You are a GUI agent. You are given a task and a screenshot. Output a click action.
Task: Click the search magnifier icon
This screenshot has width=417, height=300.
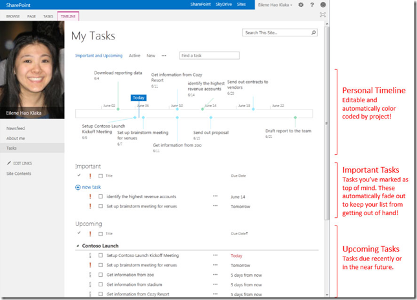pyautogui.click(x=313, y=32)
